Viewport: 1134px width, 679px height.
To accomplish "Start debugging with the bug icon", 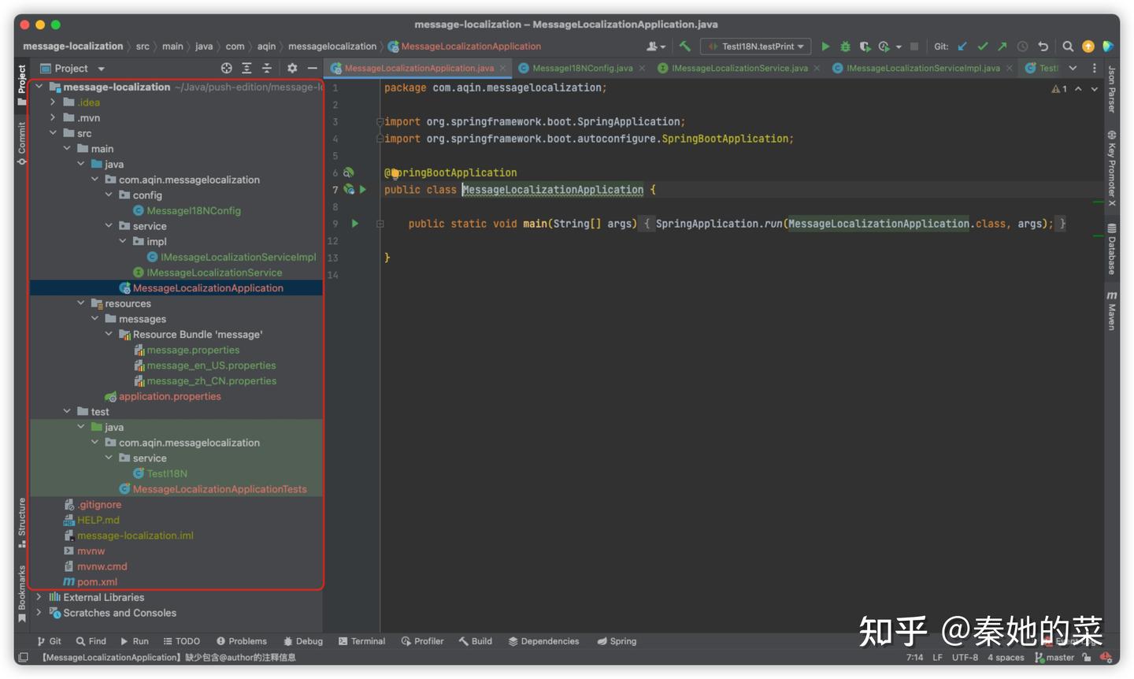I will click(x=845, y=46).
